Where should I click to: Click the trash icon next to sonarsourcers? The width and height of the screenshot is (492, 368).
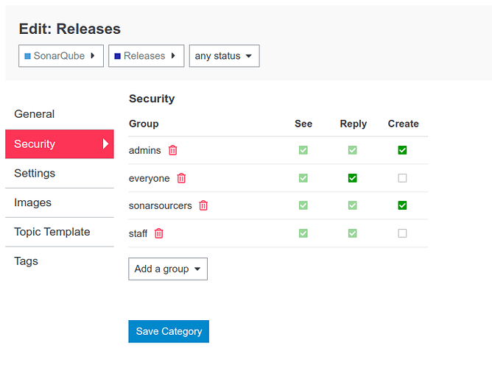(x=203, y=205)
